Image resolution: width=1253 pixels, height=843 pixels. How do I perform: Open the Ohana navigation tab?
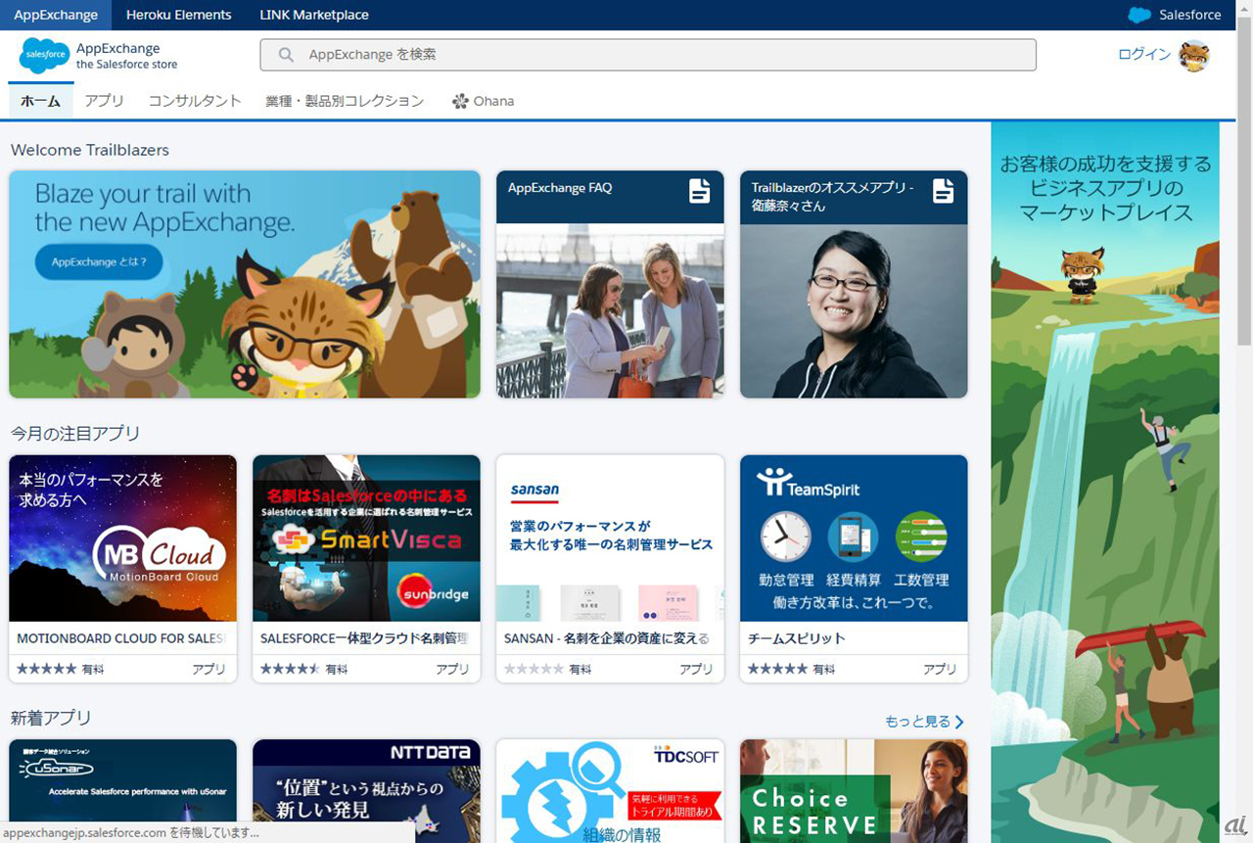pyautogui.click(x=483, y=101)
